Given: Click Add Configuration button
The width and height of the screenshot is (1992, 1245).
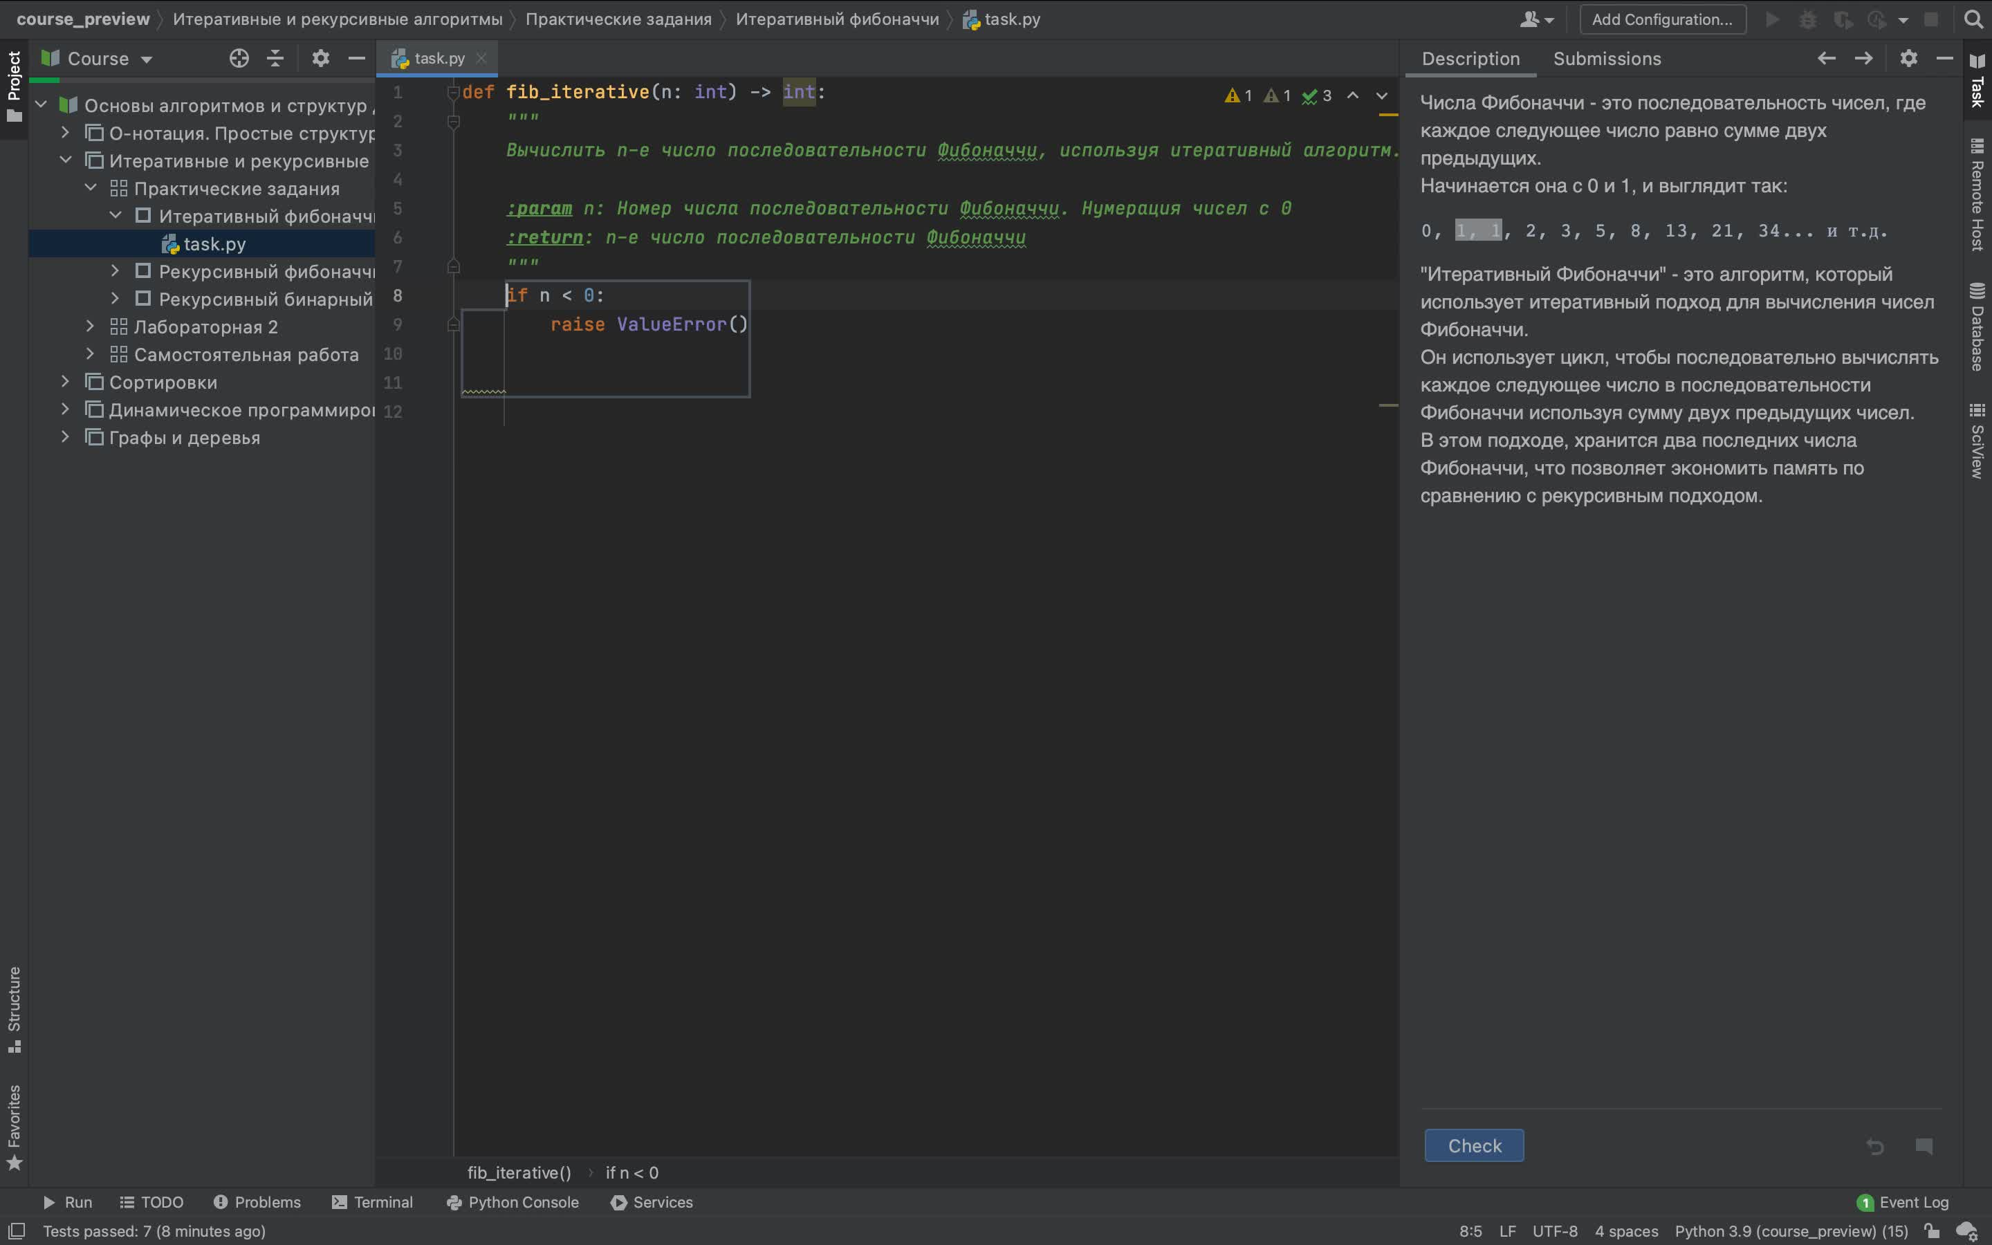Looking at the screenshot, I should coord(1662,19).
